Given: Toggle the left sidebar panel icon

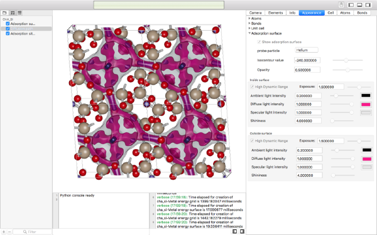Looking at the screenshot, I should click(x=351, y=5).
